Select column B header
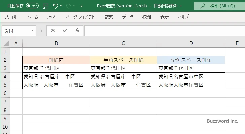The height and width of the screenshot is (134, 245). [56, 43]
